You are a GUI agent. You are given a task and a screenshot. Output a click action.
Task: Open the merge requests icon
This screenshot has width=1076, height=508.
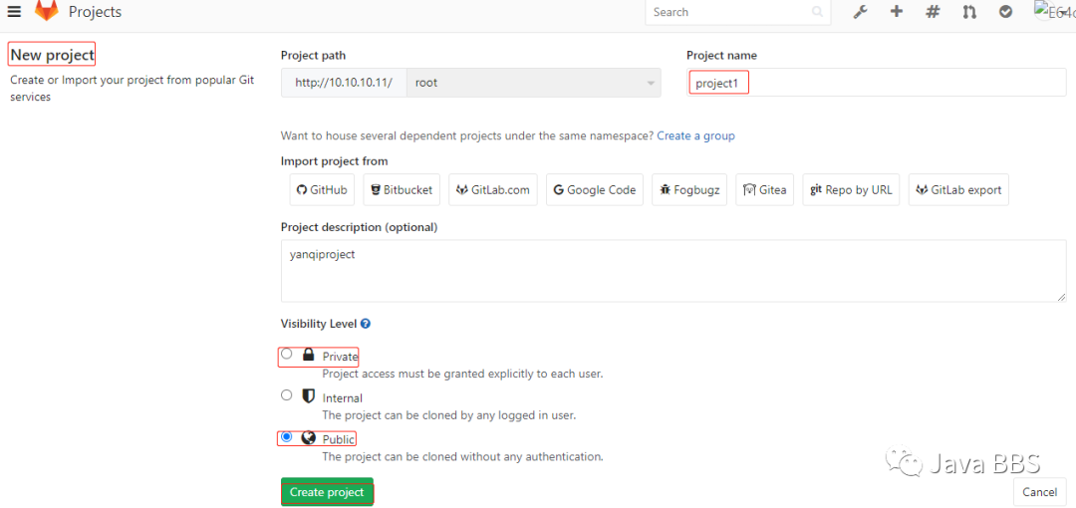(x=969, y=12)
